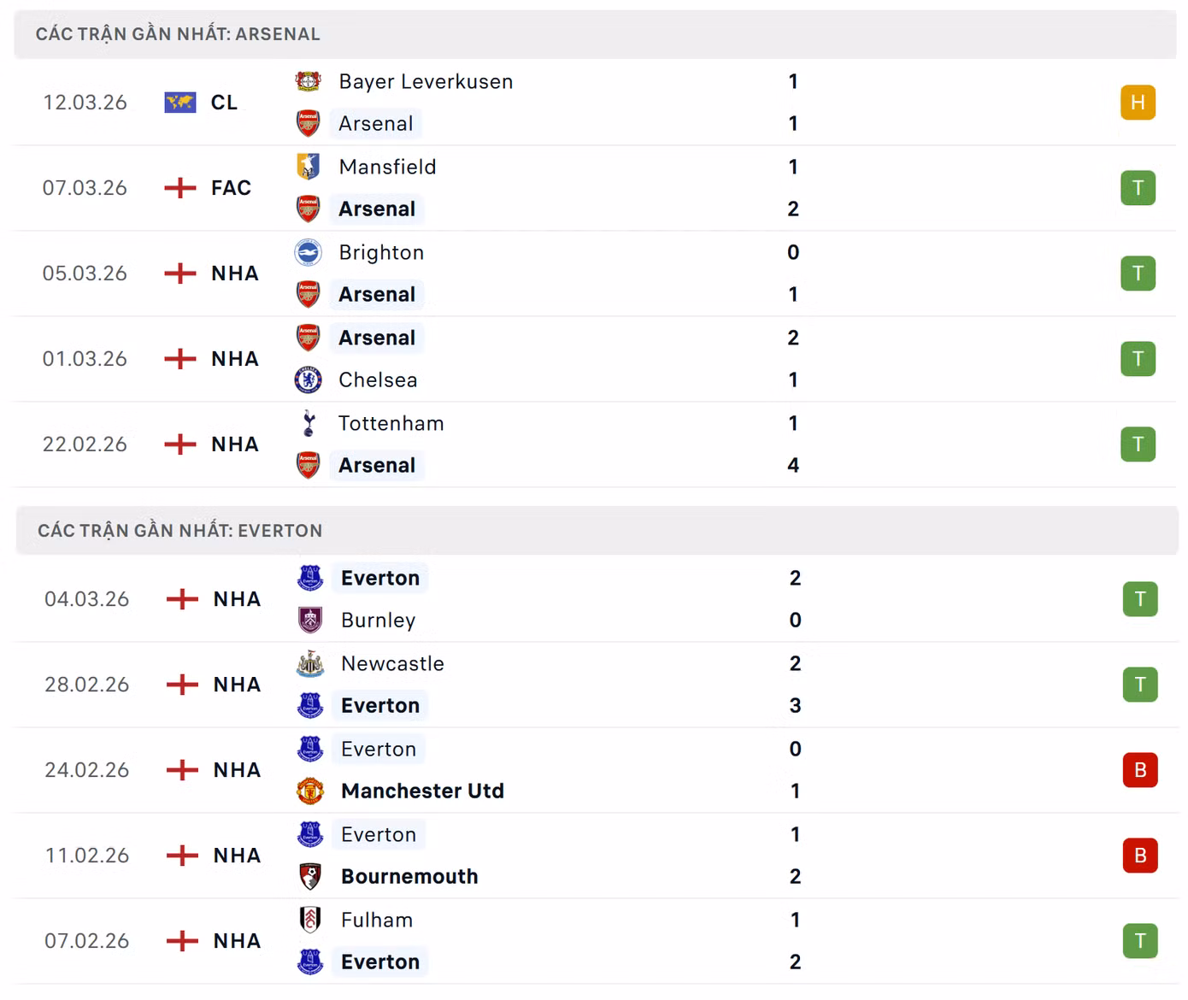Click the Chelsea lion badge
1188x1000 pixels.
[x=309, y=379]
